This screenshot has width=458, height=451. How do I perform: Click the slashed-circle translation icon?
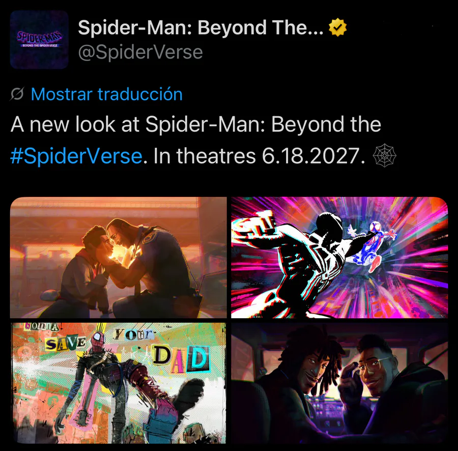tap(17, 94)
